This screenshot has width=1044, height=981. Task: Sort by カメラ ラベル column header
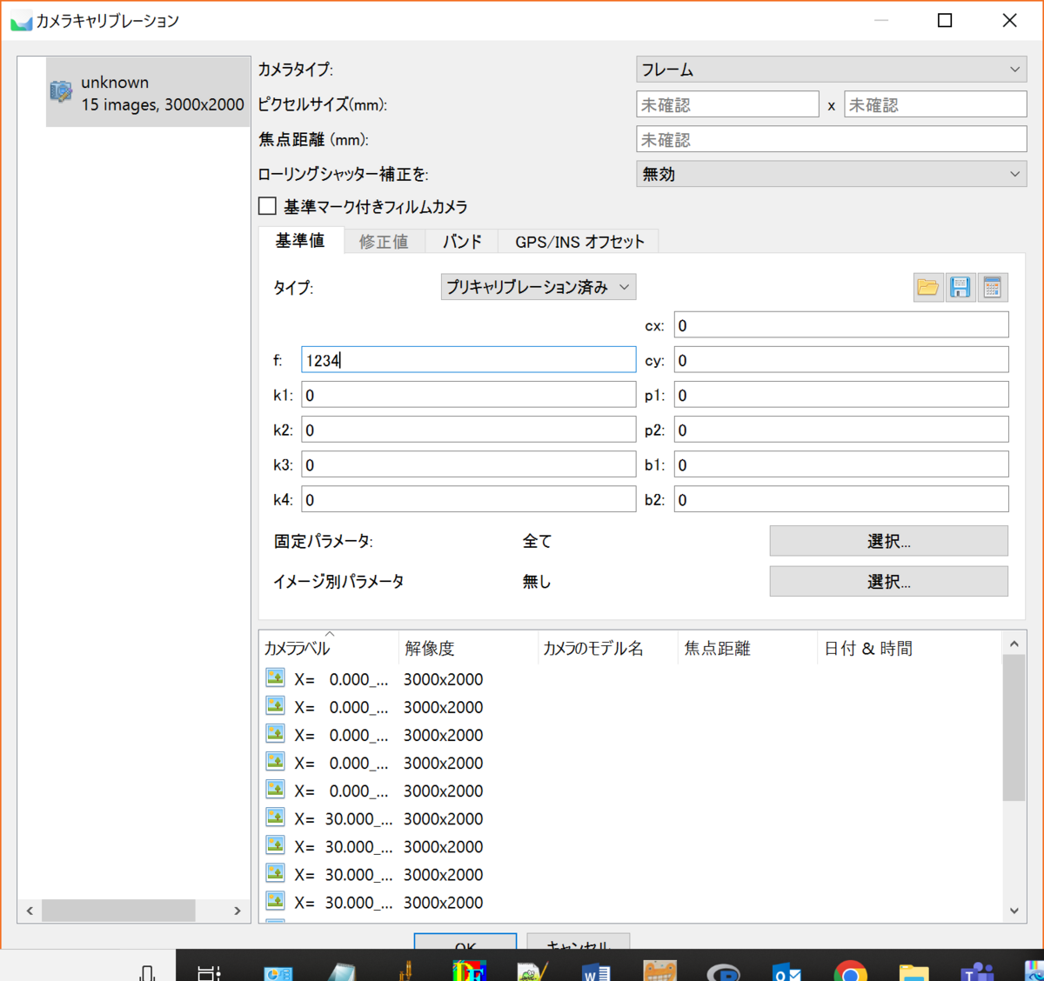329,648
